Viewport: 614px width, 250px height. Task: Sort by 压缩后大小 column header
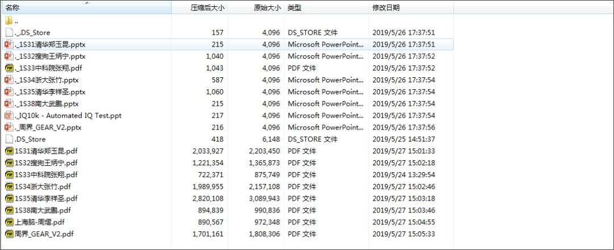coord(207,8)
